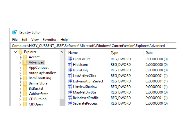Select the BannerStore key label

click(x=38, y=83)
